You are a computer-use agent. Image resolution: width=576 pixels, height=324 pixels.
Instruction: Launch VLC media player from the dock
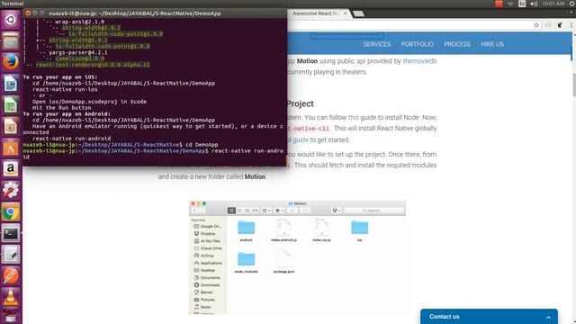point(11,297)
